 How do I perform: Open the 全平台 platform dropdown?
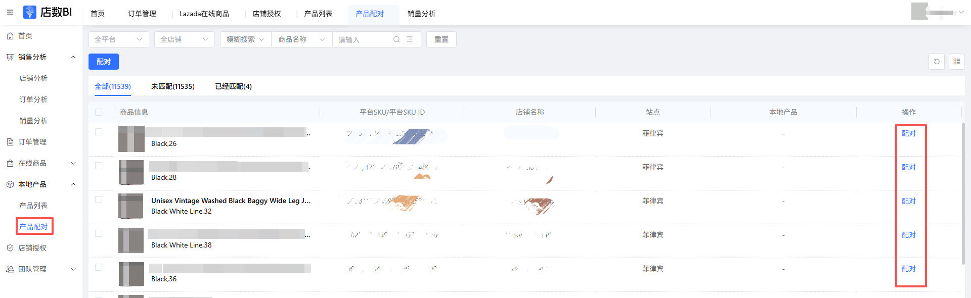(119, 39)
